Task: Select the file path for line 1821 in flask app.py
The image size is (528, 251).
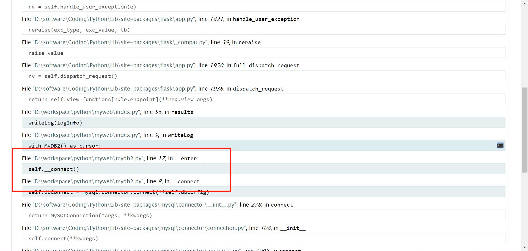Action: (x=114, y=19)
